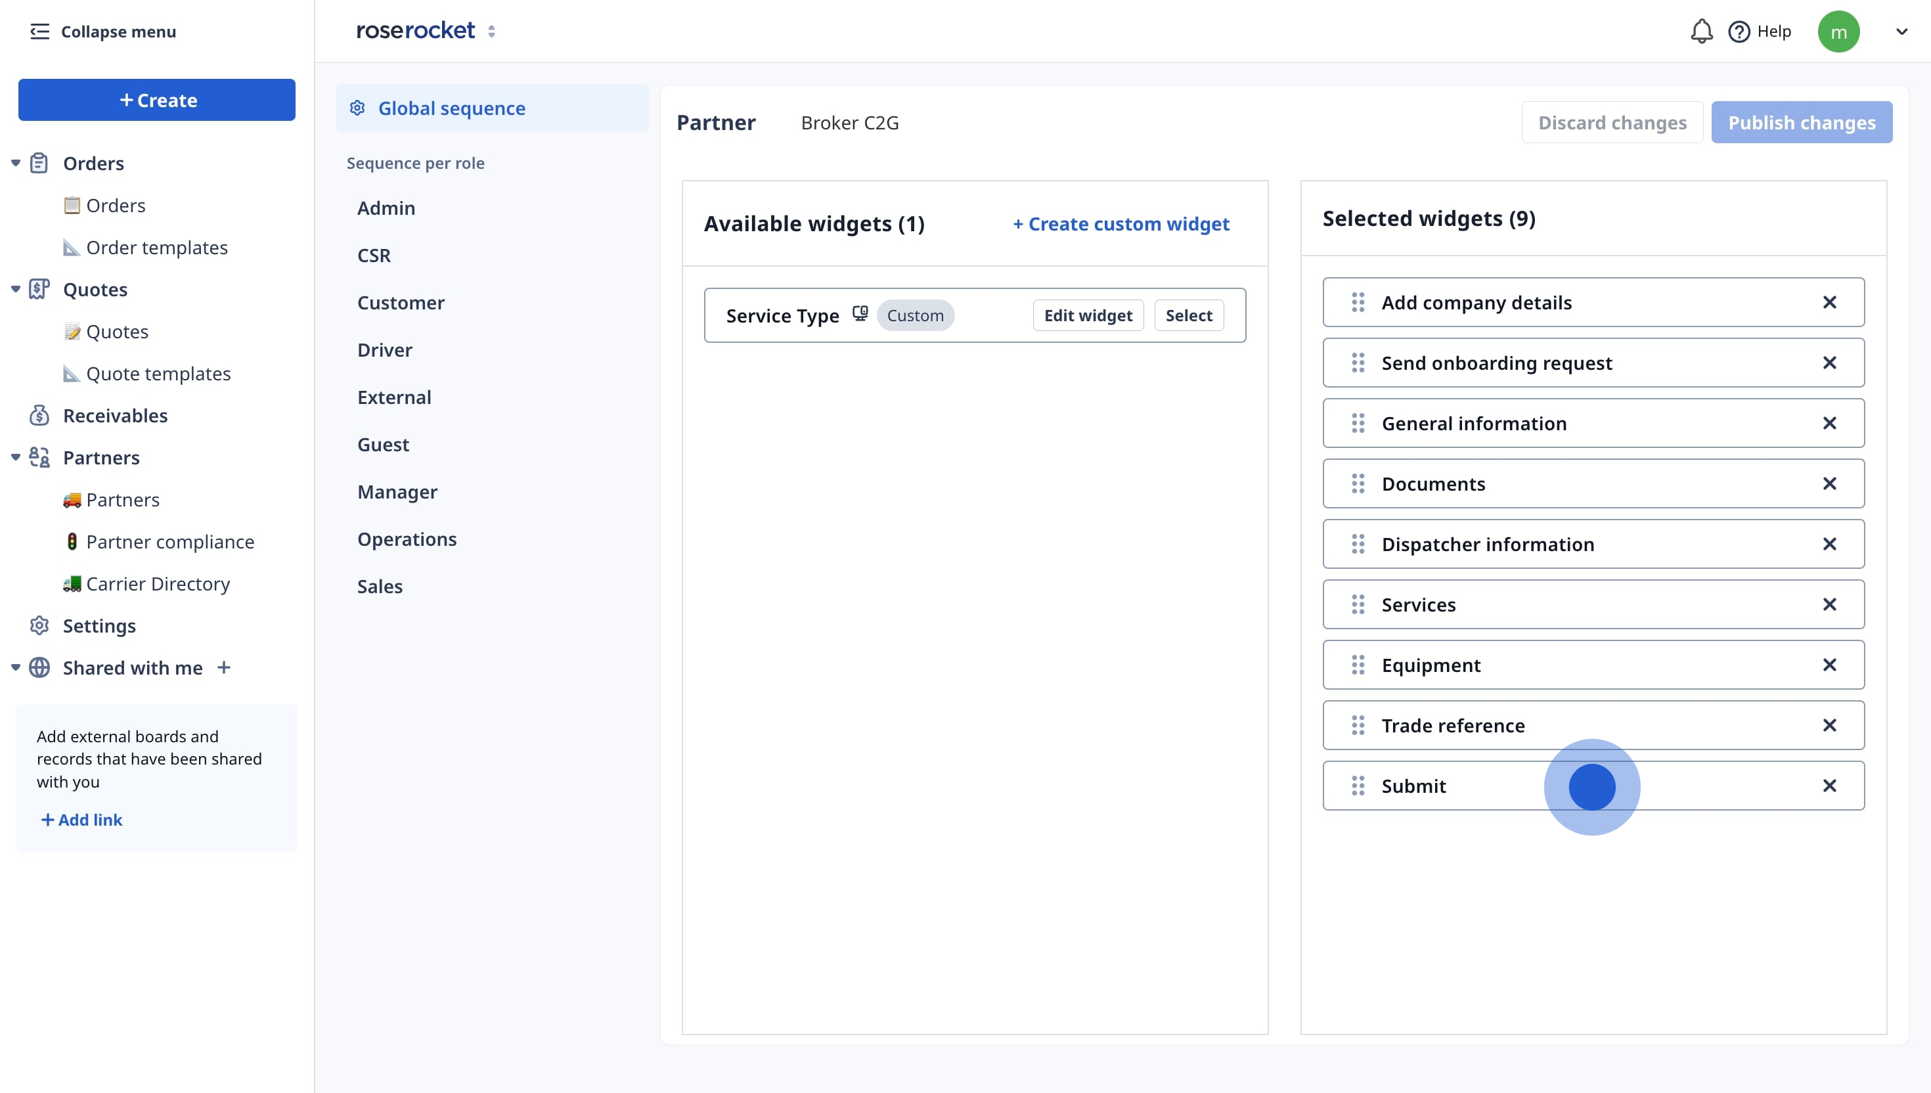
Task: Click the drag handle of Equipment widget
Action: point(1358,665)
